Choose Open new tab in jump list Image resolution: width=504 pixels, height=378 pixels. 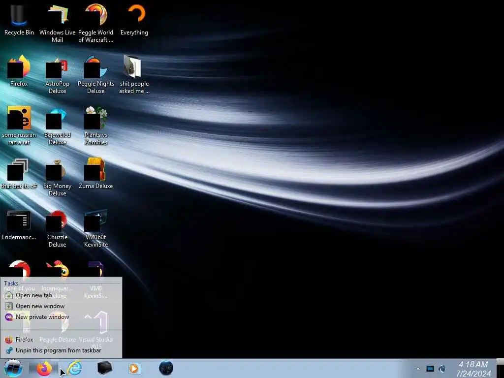[x=61, y=295]
